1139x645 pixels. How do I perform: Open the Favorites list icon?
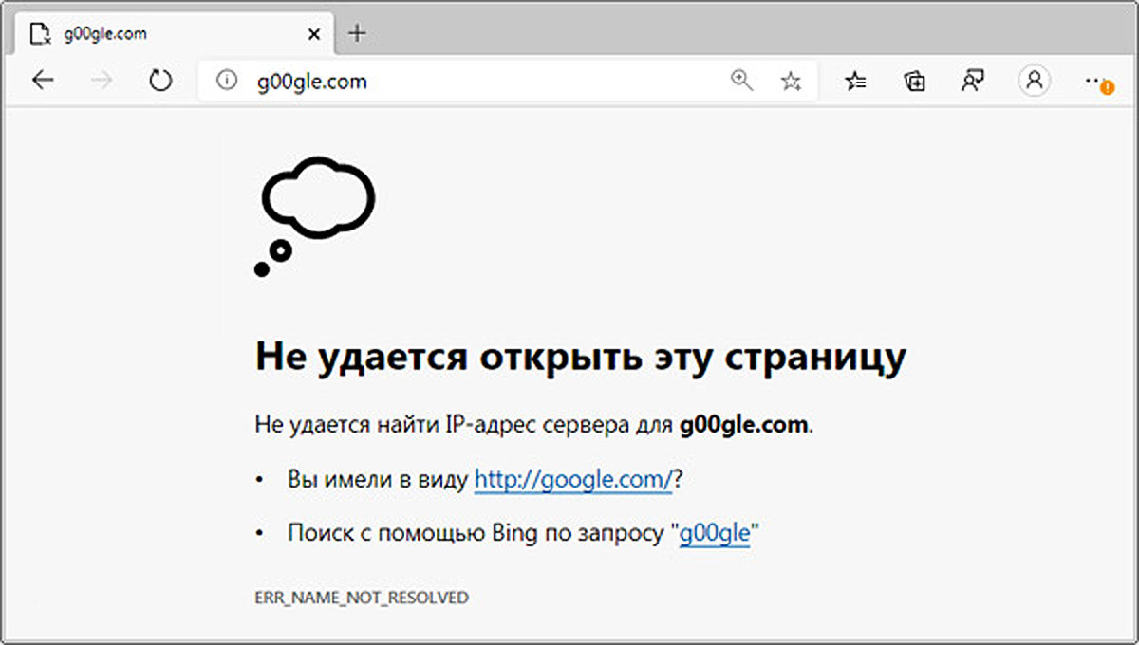pos(855,82)
